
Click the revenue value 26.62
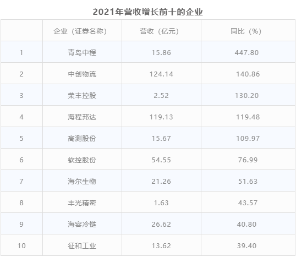point(161,225)
